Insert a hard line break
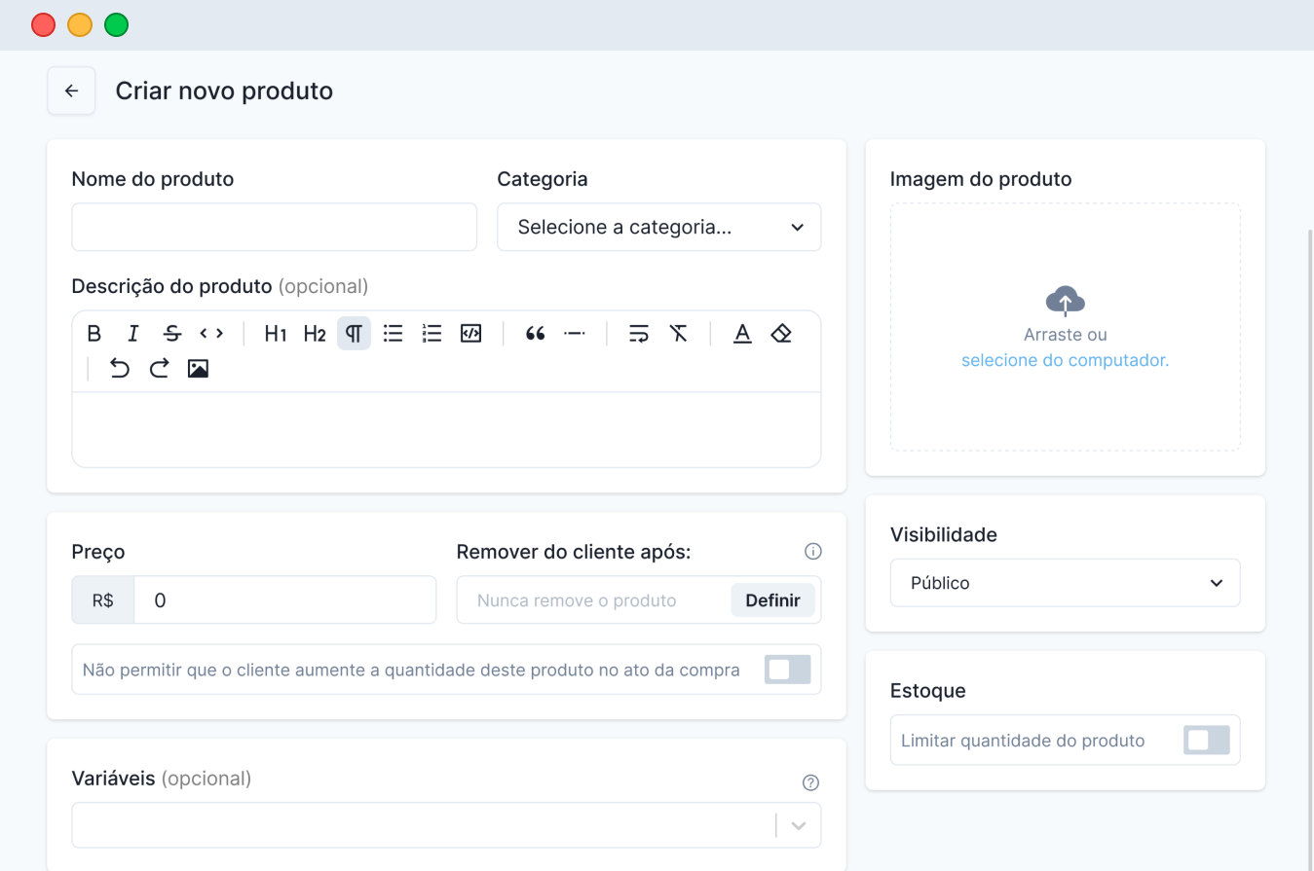This screenshot has height=871, width=1314. click(x=639, y=334)
